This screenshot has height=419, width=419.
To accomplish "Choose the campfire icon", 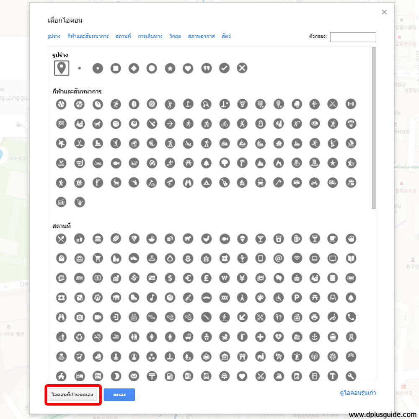I will (x=242, y=182).
